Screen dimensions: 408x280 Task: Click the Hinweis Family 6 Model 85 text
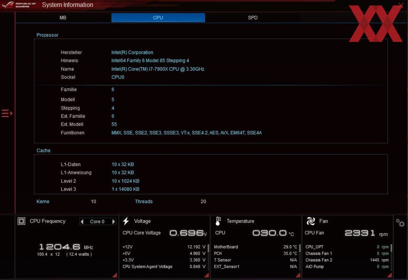point(150,61)
